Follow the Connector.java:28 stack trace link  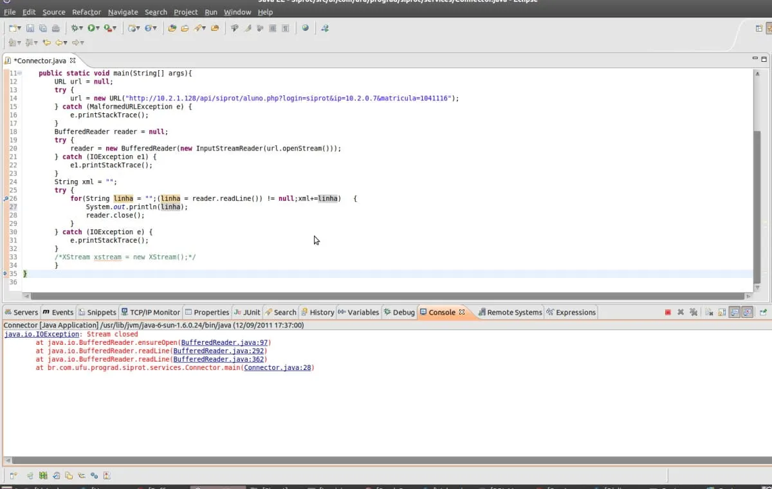click(277, 368)
